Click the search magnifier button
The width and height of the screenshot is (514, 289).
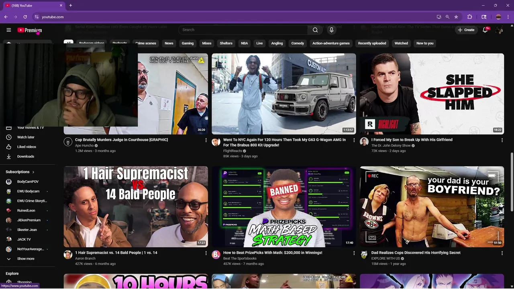coord(315,30)
